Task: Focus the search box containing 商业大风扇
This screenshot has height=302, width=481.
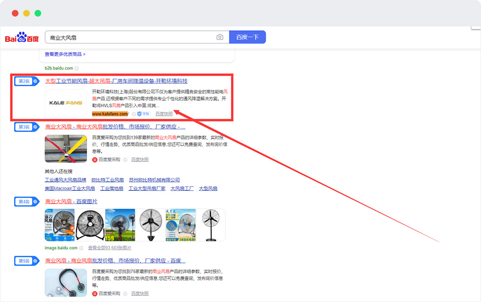Action: click(137, 37)
